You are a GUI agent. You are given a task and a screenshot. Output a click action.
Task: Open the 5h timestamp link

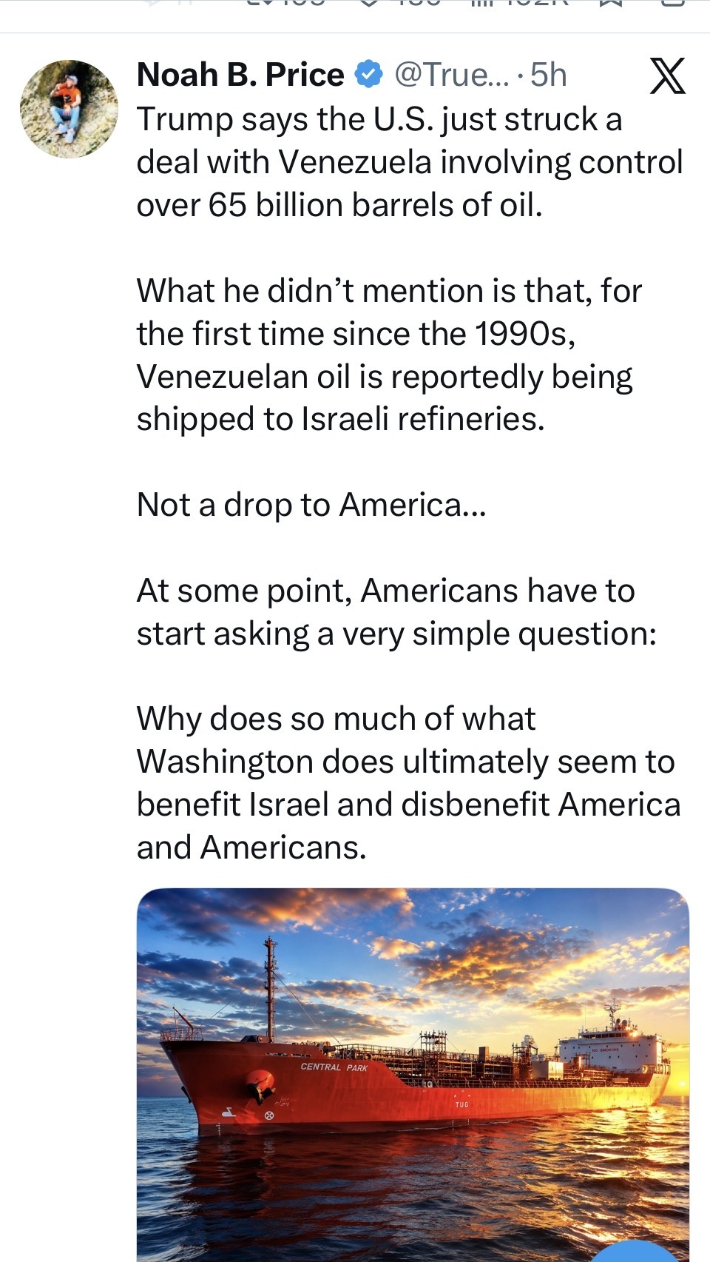tap(549, 75)
